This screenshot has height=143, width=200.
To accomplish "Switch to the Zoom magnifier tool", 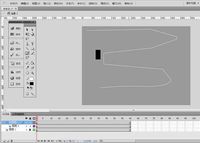I will click(32, 73).
